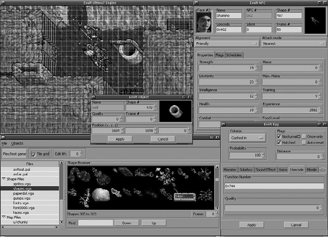The height and width of the screenshot is (237, 328).
Task: Select shapes.vga in the Files list
Action: 30,189
